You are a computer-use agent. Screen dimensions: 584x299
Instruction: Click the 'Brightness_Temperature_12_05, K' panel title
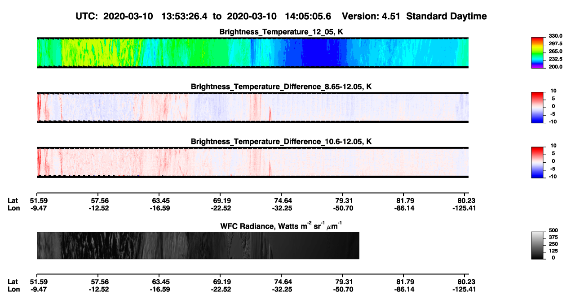click(x=281, y=32)
